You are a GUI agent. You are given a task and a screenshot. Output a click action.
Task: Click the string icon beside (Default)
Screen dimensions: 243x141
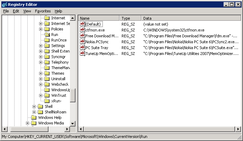(82, 24)
